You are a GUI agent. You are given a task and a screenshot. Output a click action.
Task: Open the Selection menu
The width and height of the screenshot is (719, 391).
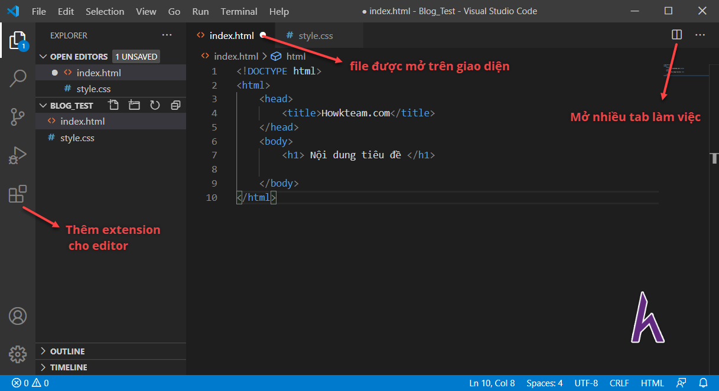coord(105,11)
